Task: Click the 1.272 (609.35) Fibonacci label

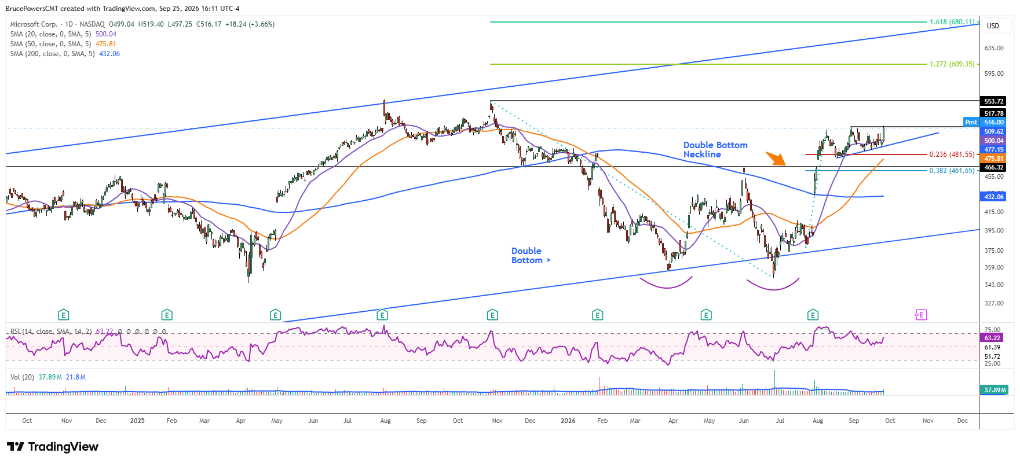Action: point(952,64)
